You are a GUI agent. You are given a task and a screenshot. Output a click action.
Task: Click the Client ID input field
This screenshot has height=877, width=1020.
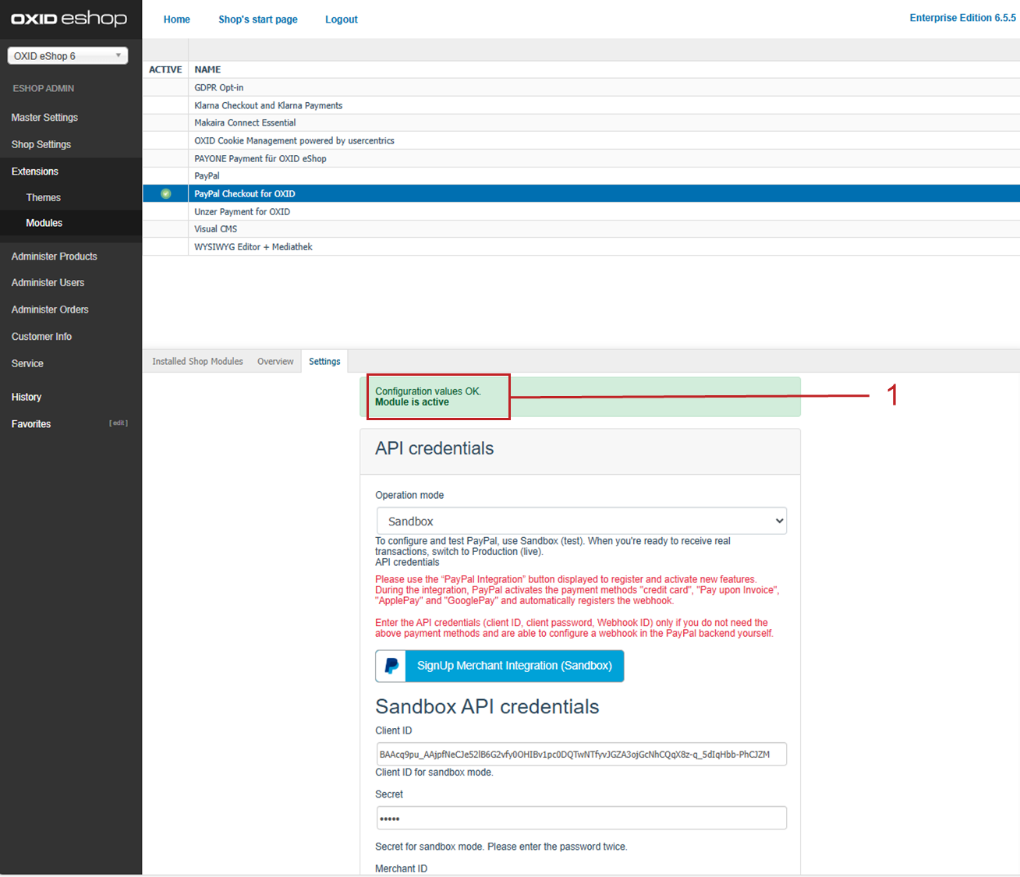pos(581,754)
